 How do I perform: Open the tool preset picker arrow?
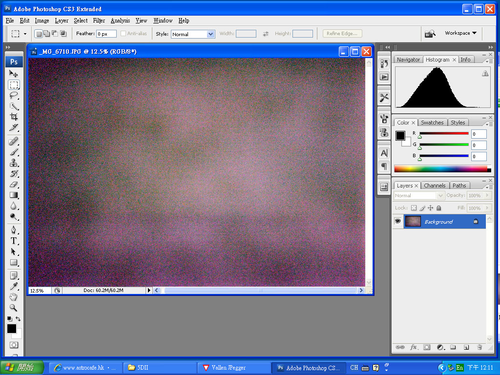tap(25, 34)
